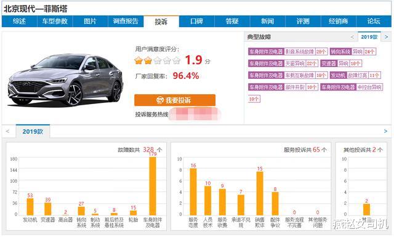Open the 发动机 故障灯亮 11个 tag
394x237 pixels.
pos(355,75)
